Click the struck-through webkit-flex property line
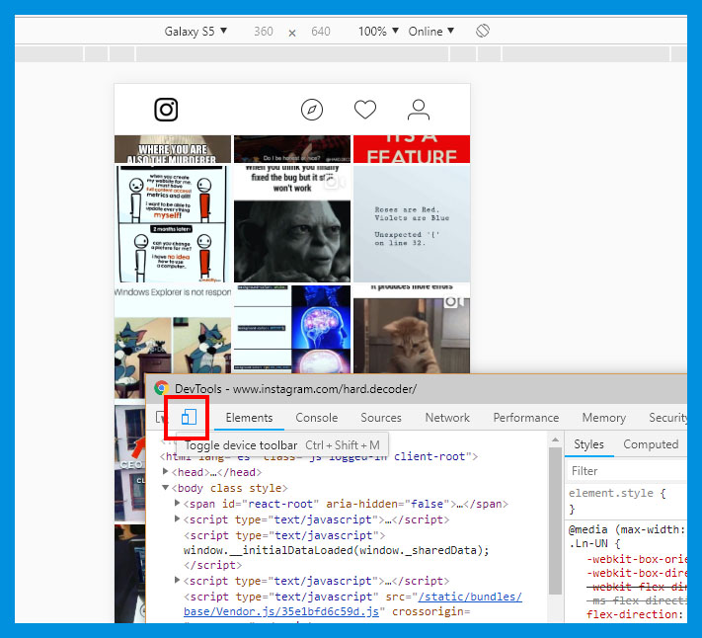 tap(636, 587)
